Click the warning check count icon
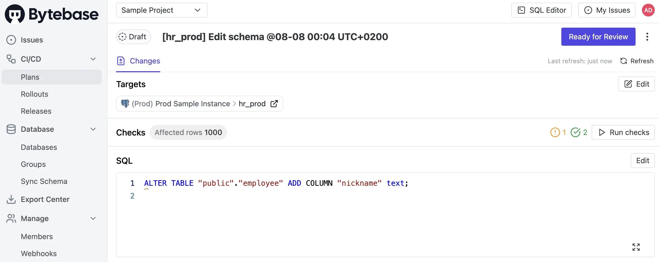The height and width of the screenshot is (262, 659). point(555,132)
